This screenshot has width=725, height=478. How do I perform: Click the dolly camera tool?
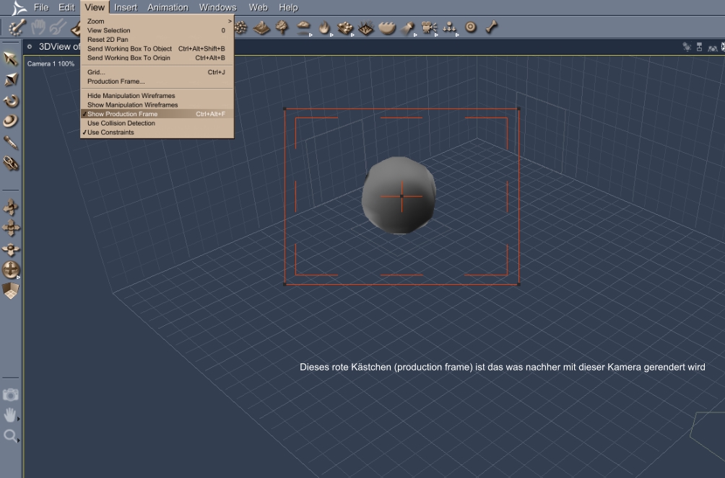[x=11, y=208]
